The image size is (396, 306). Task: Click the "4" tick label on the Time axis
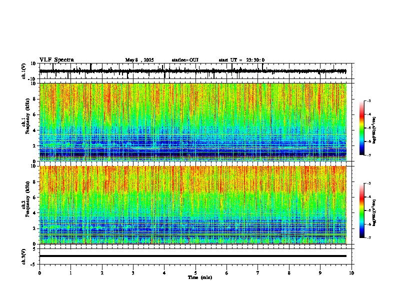164,273
